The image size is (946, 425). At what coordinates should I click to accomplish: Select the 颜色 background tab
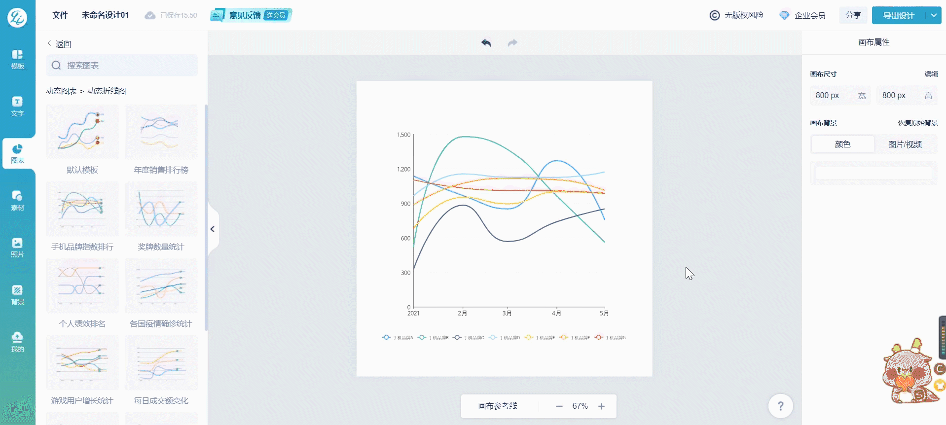[x=842, y=144]
